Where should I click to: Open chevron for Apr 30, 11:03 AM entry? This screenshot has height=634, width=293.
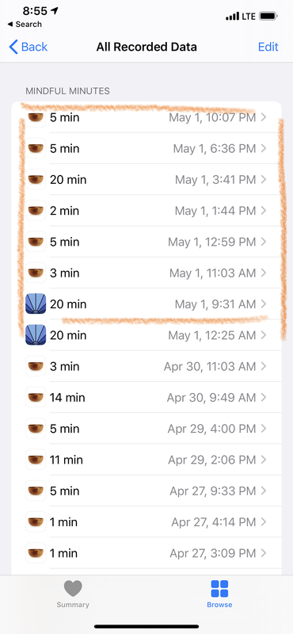264,366
